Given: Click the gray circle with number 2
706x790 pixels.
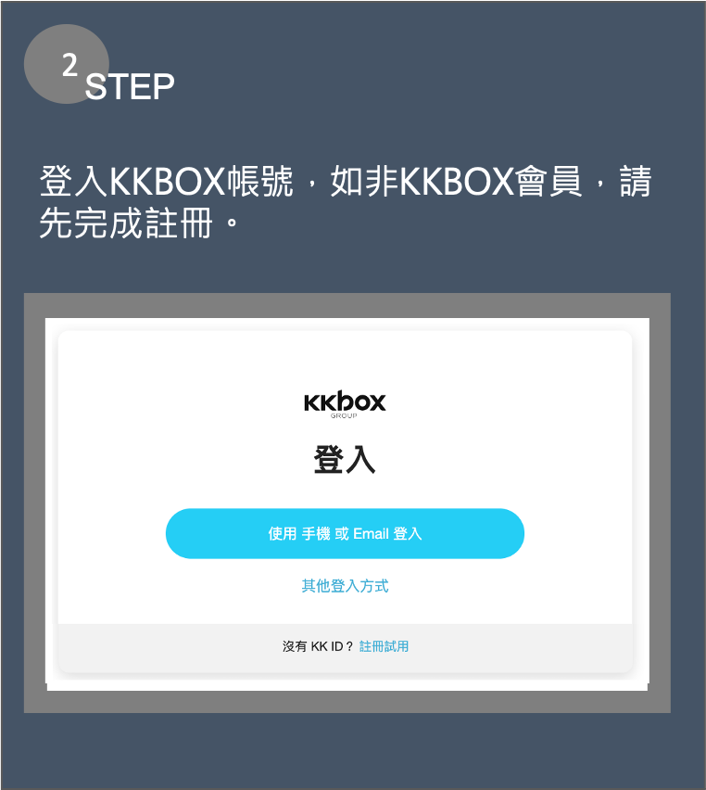Looking at the screenshot, I should [67, 64].
